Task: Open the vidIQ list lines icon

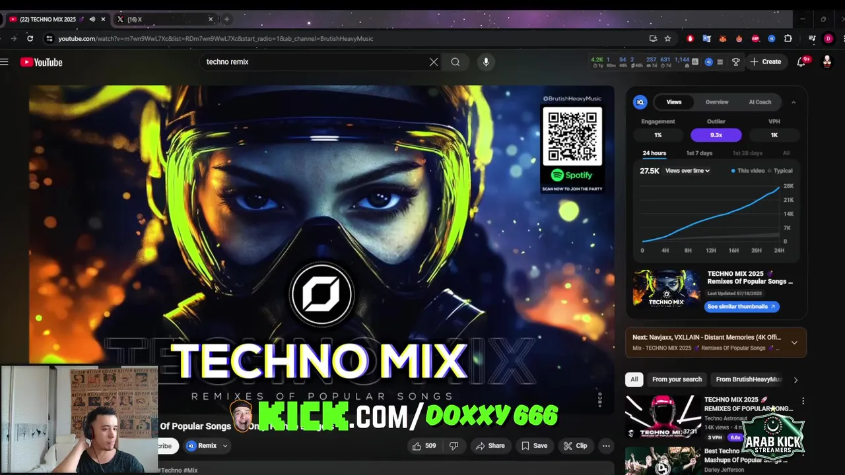Action: [x=720, y=62]
